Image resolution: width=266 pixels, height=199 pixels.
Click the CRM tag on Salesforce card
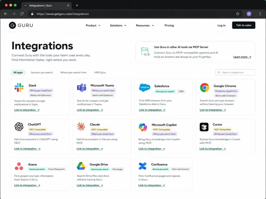(x=181, y=91)
